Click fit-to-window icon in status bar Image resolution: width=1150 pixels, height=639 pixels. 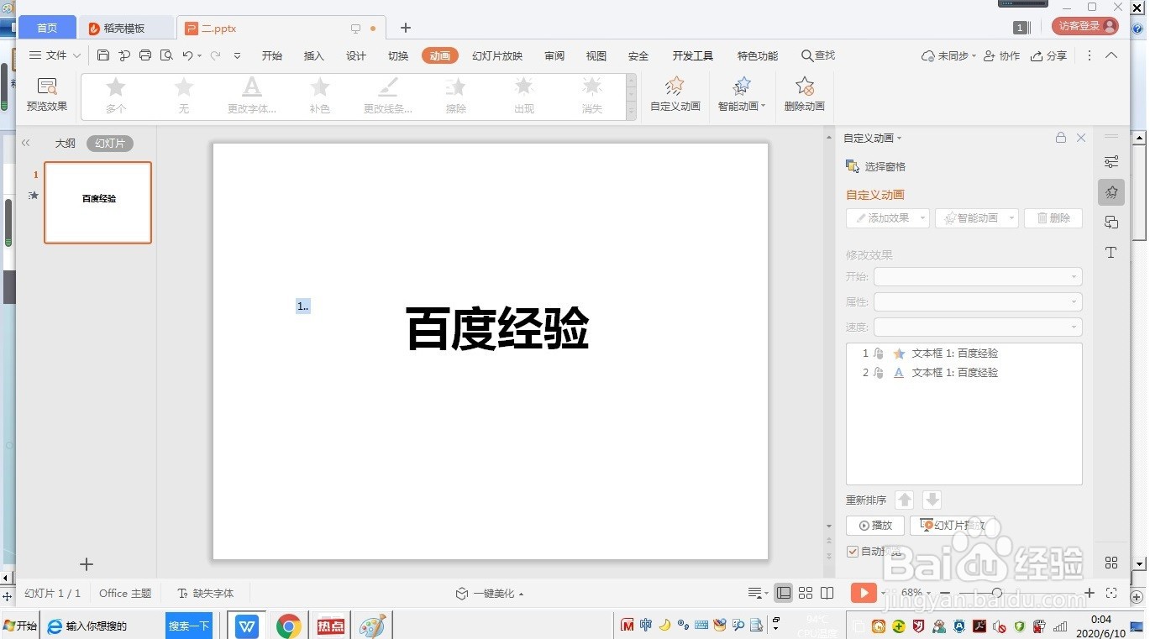coord(1111,593)
